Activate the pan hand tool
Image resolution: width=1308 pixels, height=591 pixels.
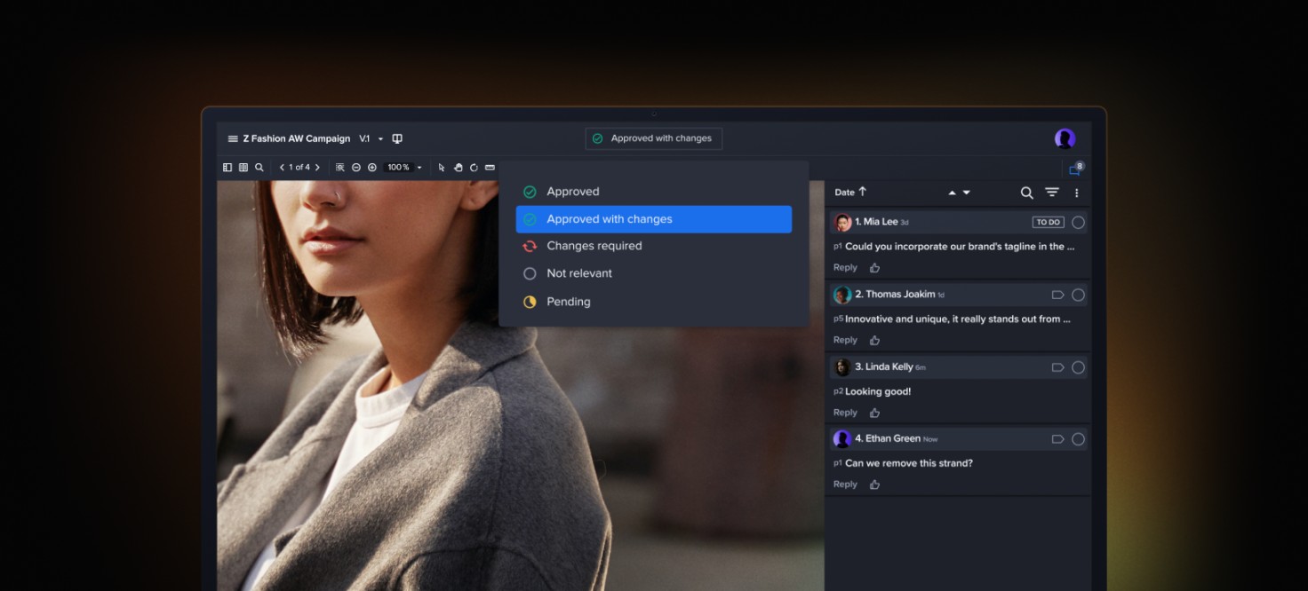(x=459, y=167)
